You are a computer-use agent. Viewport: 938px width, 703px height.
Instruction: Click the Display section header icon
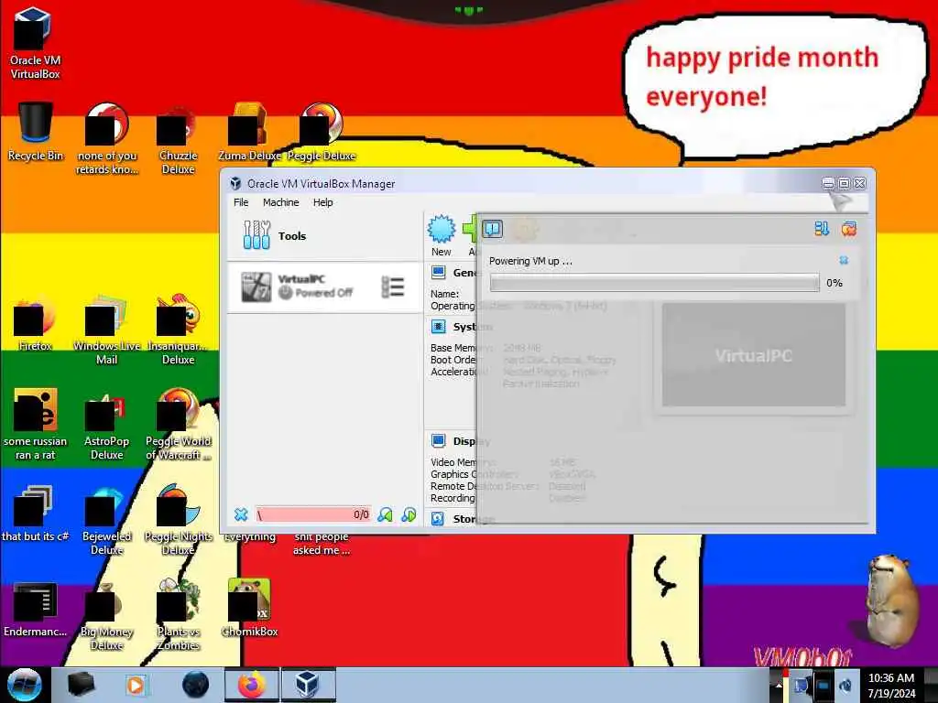pyautogui.click(x=438, y=441)
